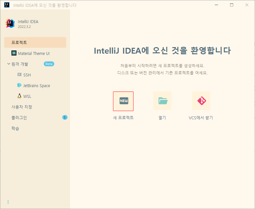255x209 pixels.
Task: Click the Open folder icon
Action: (162, 101)
